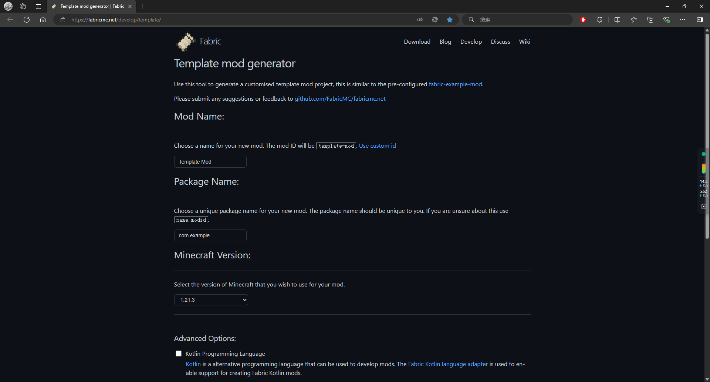
Task: Go back with the back arrow
Action: [10, 20]
